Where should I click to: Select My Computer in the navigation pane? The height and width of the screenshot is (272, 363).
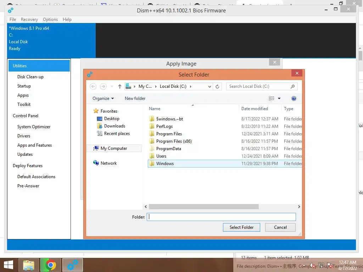pyautogui.click(x=114, y=148)
